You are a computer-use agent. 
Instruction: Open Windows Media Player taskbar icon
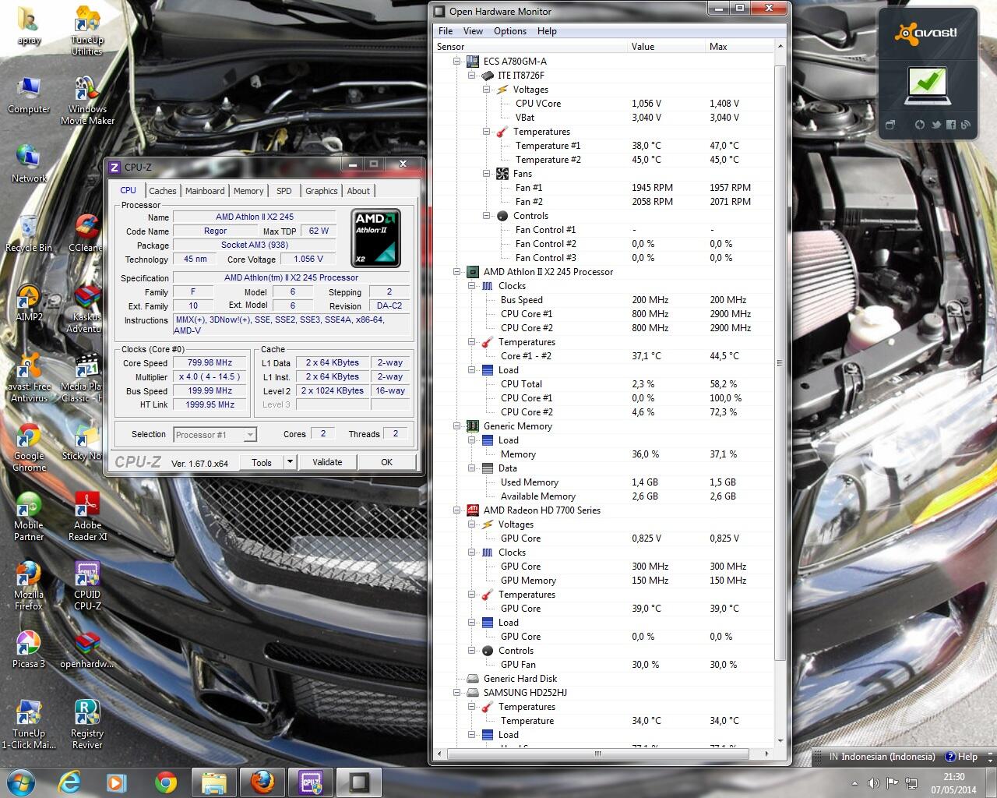click(116, 782)
